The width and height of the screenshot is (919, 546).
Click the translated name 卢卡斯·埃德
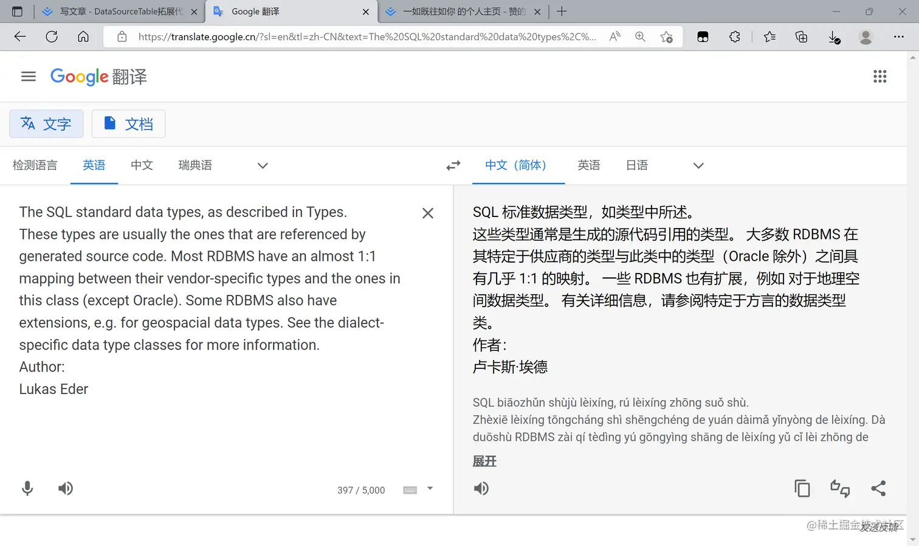[x=511, y=367]
